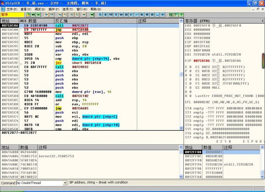Click the 寄存器 (FPU) registers header
Screen dimensions: 265x192
coord(197,21)
